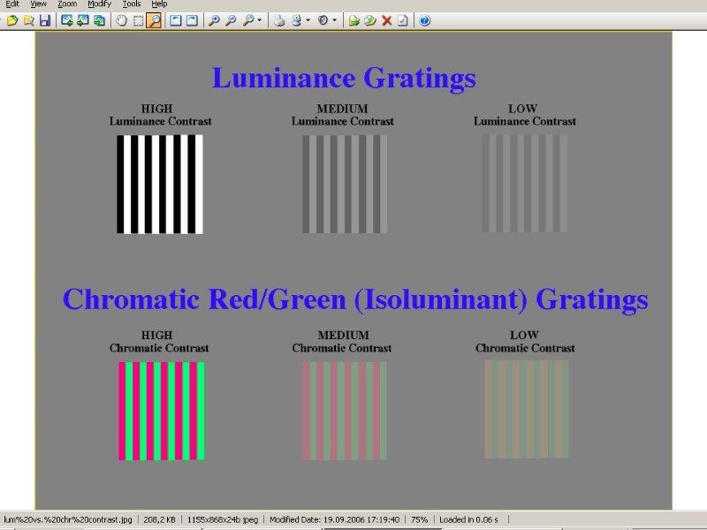707x530 pixels.
Task: Click the toolbar icon right of the printer
Action: (297, 20)
